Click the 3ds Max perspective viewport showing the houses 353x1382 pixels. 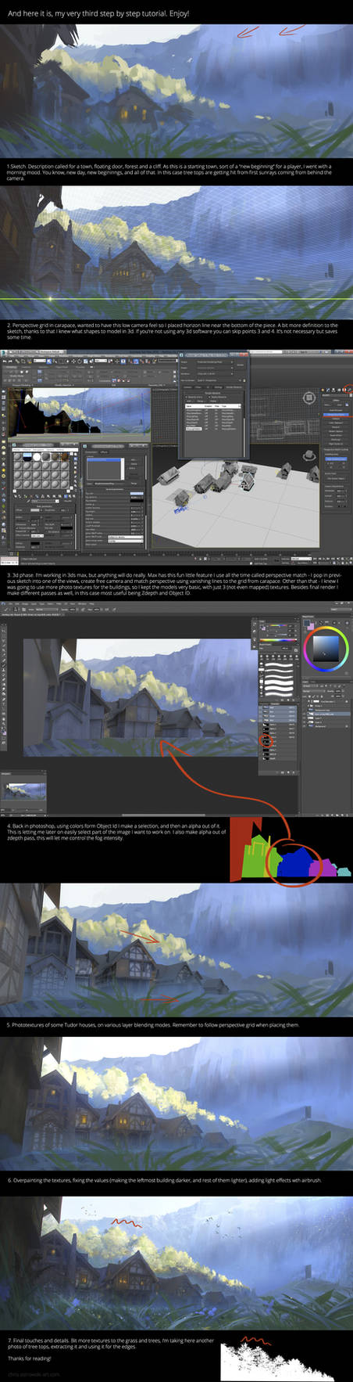pos(234,497)
